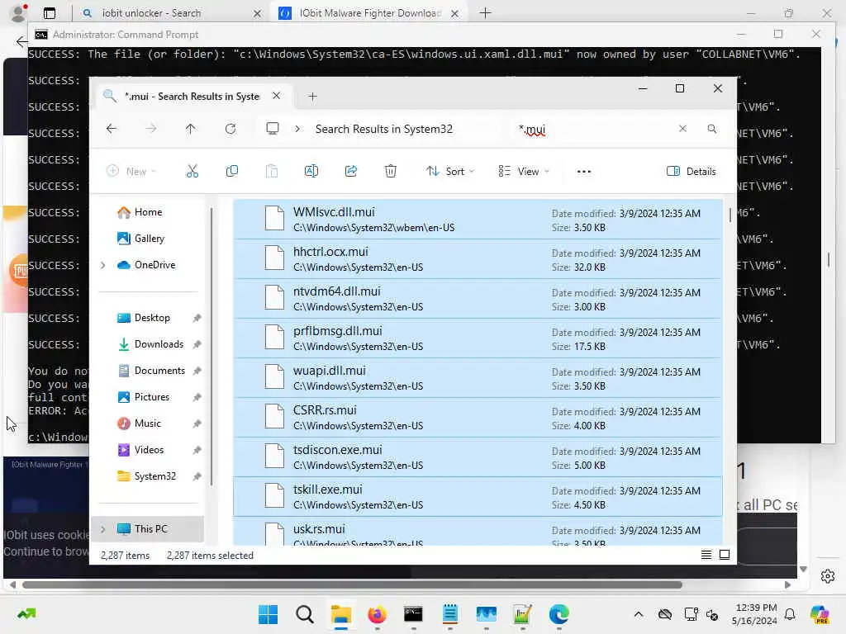Viewport: 846px width, 634px height.
Task: Add a new File Explorer tab
Action: pyautogui.click(x=312, y=97)
